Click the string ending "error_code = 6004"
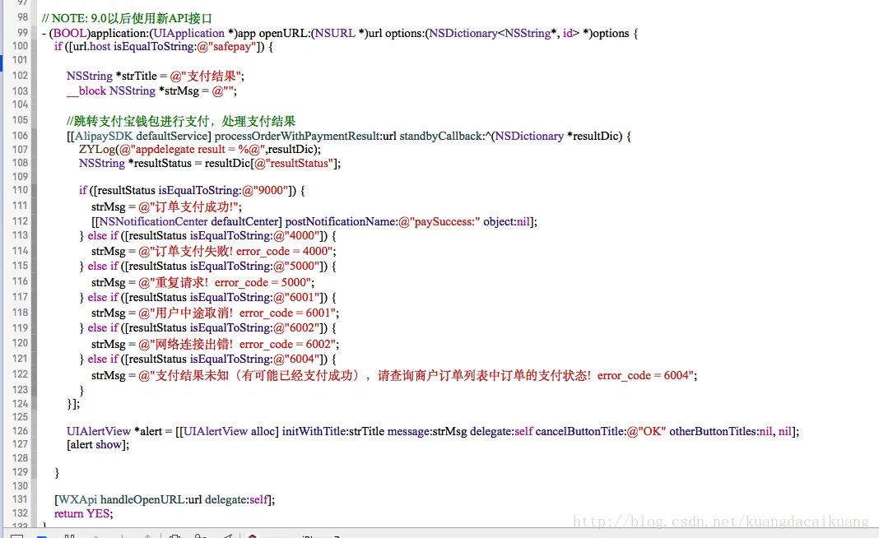 coord(416,375)
